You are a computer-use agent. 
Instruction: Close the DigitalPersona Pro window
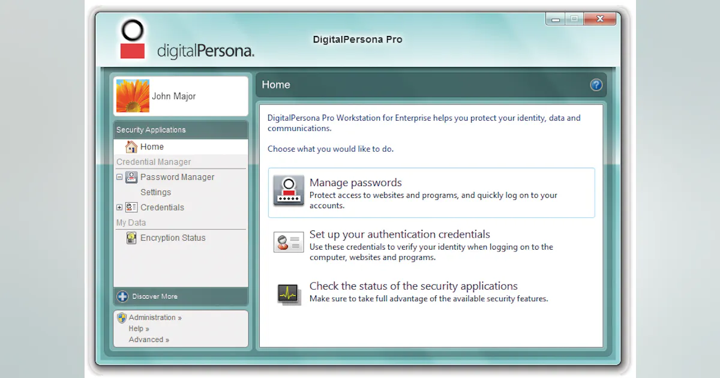click(599, 19)
